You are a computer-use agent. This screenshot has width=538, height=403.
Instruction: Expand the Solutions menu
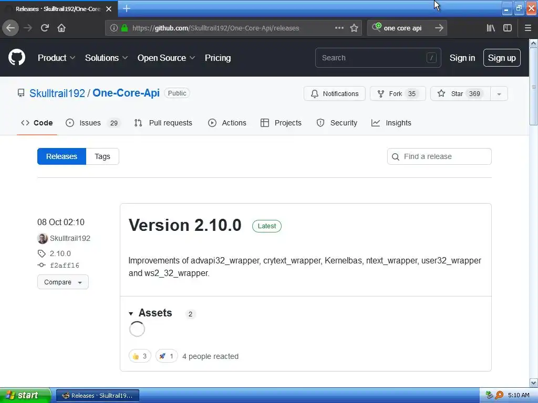pyautogui.click(x=106, y=58)
